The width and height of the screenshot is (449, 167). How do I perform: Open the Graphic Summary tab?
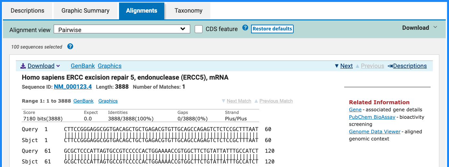coord(85,11)
